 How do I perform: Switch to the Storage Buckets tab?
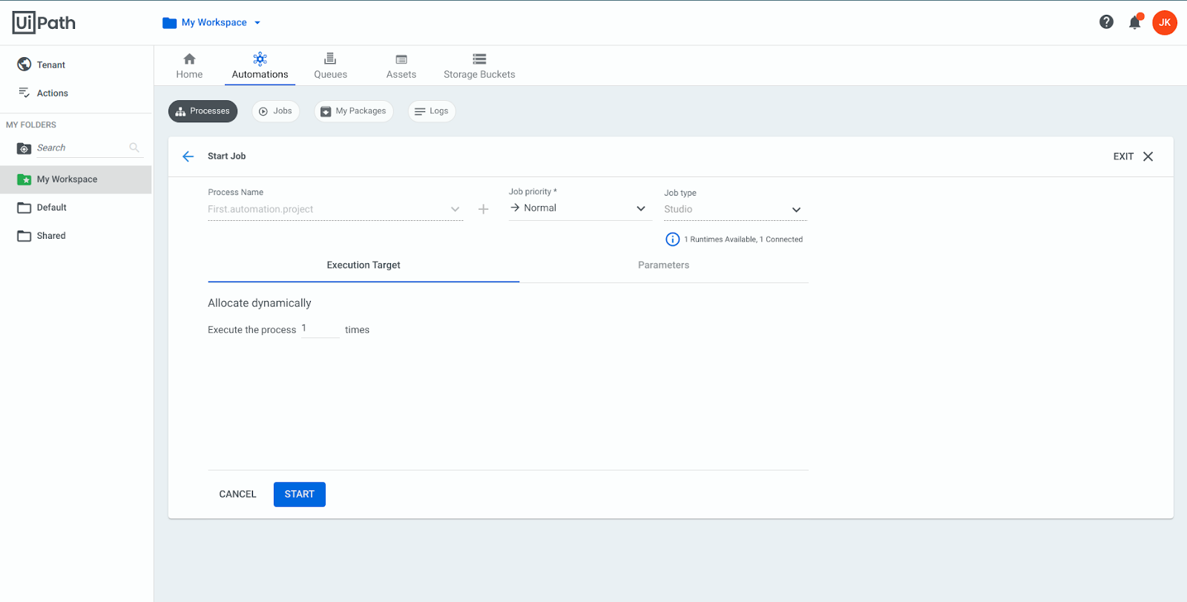point(479,66)
